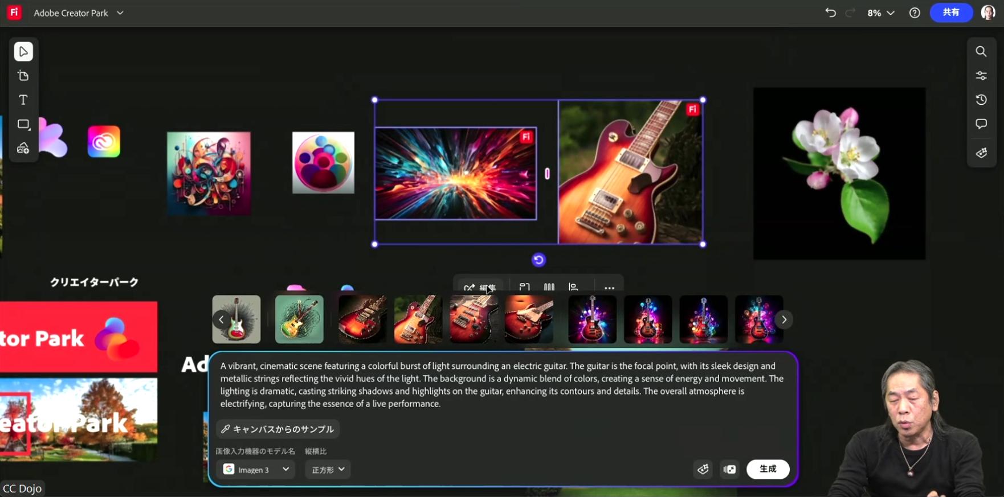The image size is (1004, 497).
Task: Click the rotate handle below the selection
Action: pos(538,260)
